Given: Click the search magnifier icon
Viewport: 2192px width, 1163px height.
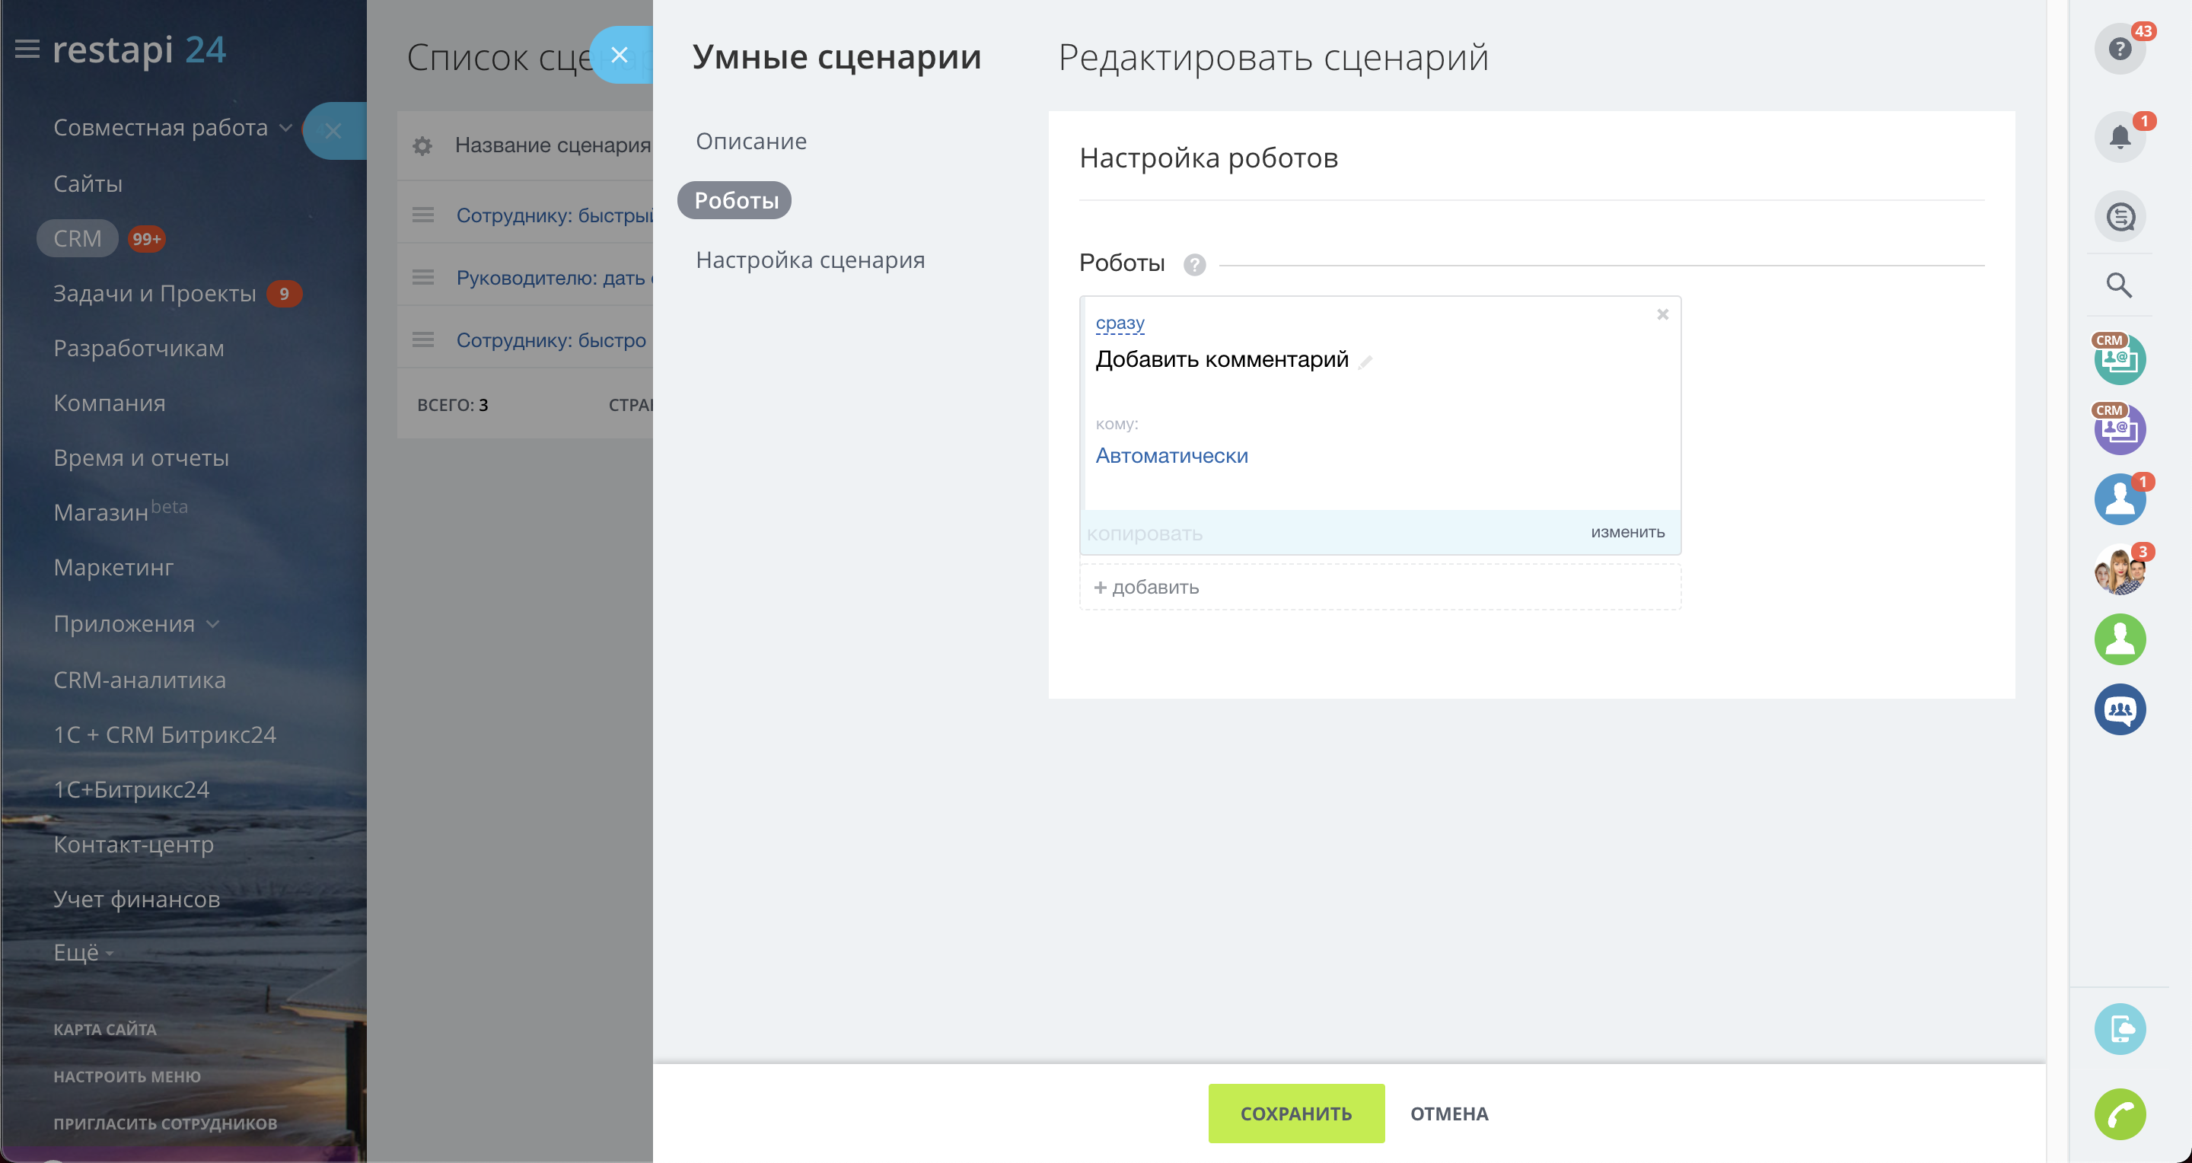Looking at the screenshot, I should coord(2119,286).
